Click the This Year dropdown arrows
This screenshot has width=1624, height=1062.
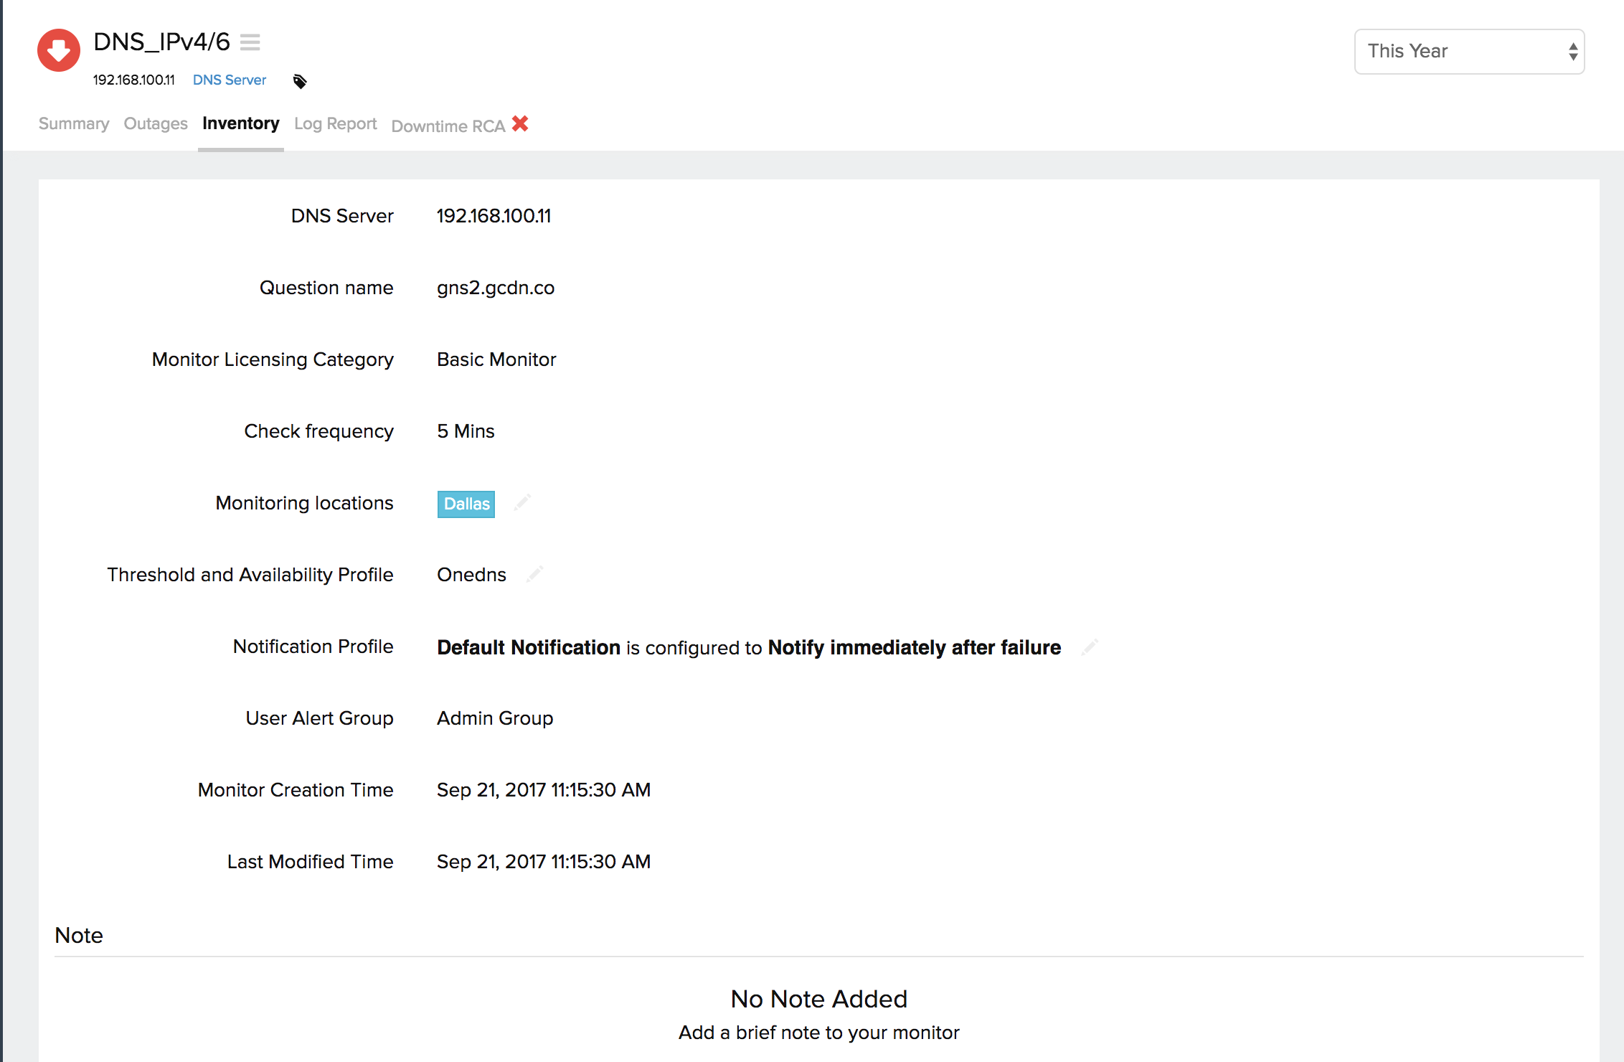point(1572,52)
